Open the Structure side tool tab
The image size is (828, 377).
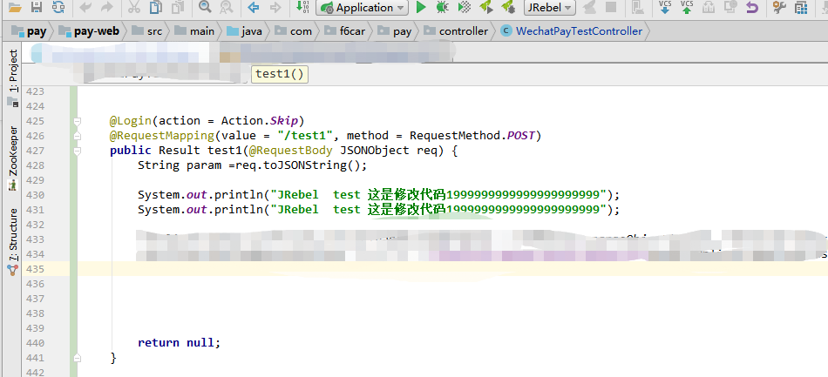12,241
